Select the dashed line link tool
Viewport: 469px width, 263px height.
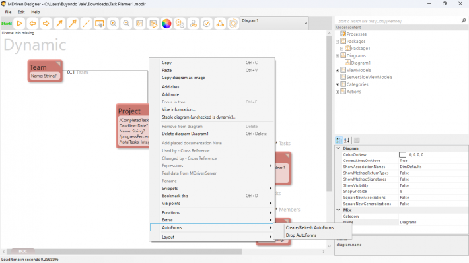[x=86, y=23]
